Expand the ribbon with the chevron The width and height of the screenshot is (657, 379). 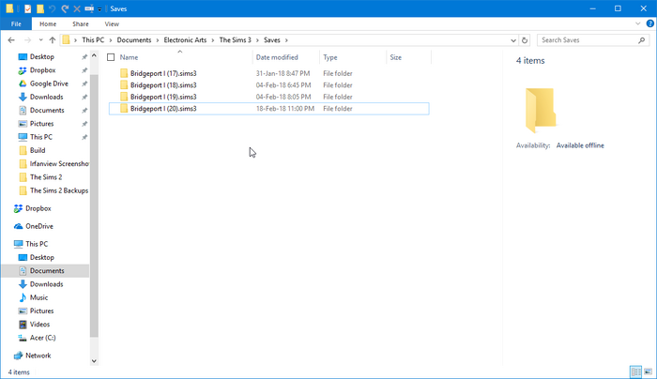coord(637,23)
